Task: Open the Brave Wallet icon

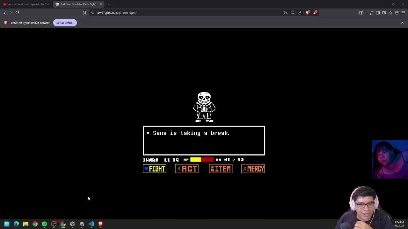Action: click(x=384, y=13)
